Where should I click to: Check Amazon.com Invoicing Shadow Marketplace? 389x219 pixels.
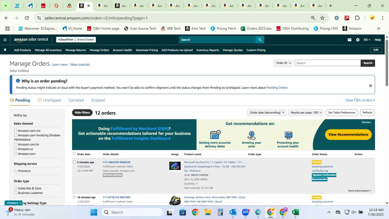point(16,135)
